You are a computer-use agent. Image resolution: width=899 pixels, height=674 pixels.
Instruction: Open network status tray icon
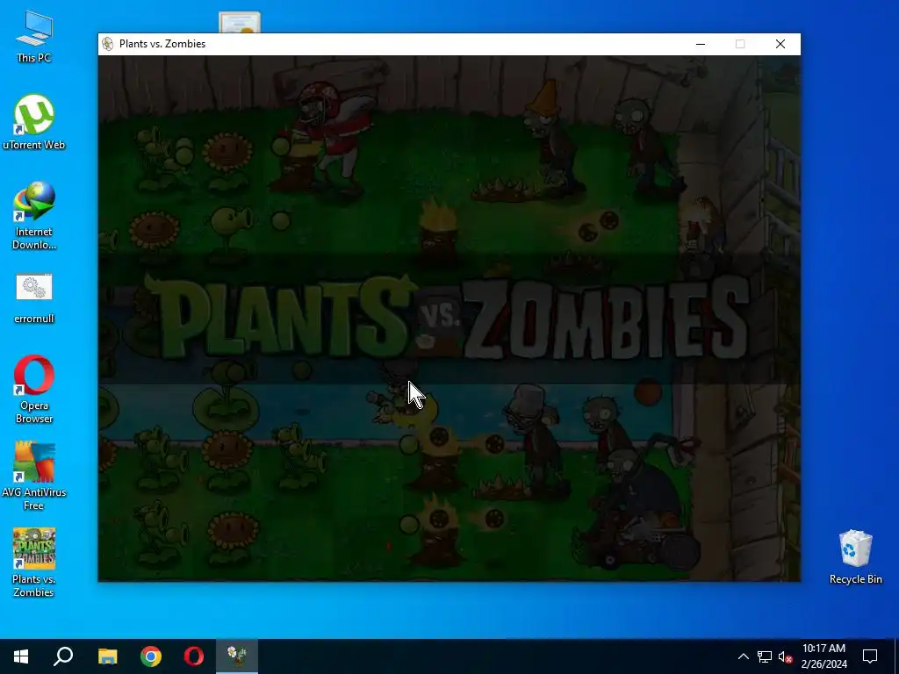[765, 656]
